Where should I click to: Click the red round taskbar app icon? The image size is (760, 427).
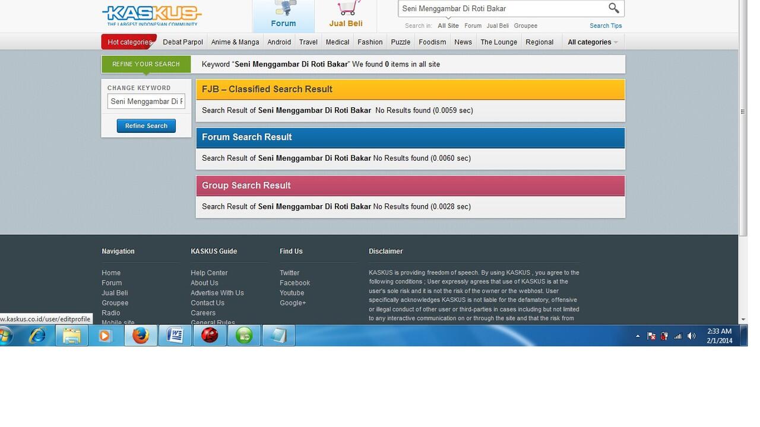(x=210, y=336)
